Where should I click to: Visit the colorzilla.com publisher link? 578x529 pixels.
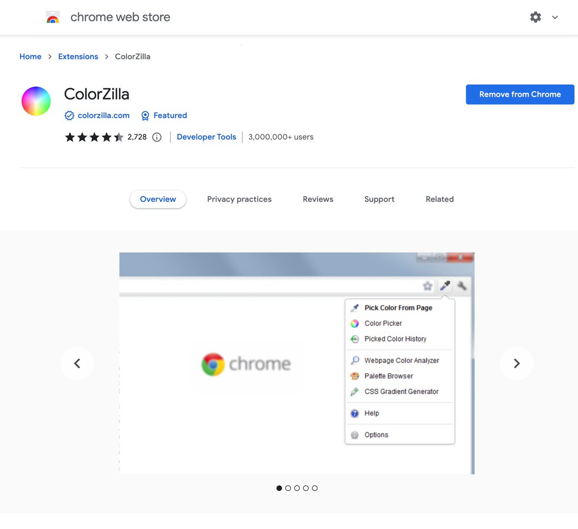tap(104, 116)
